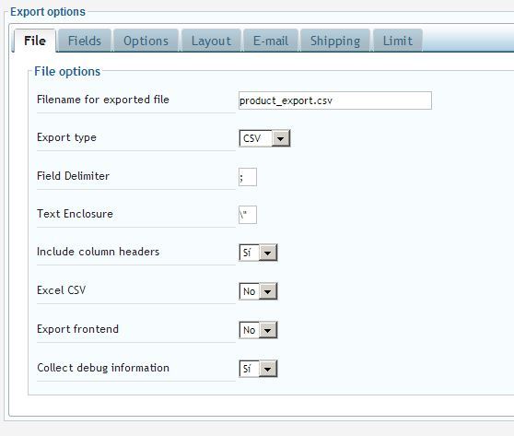Click the Field Delimiter input box
Viewport: 514px width, 436px height.
point(248,177)
